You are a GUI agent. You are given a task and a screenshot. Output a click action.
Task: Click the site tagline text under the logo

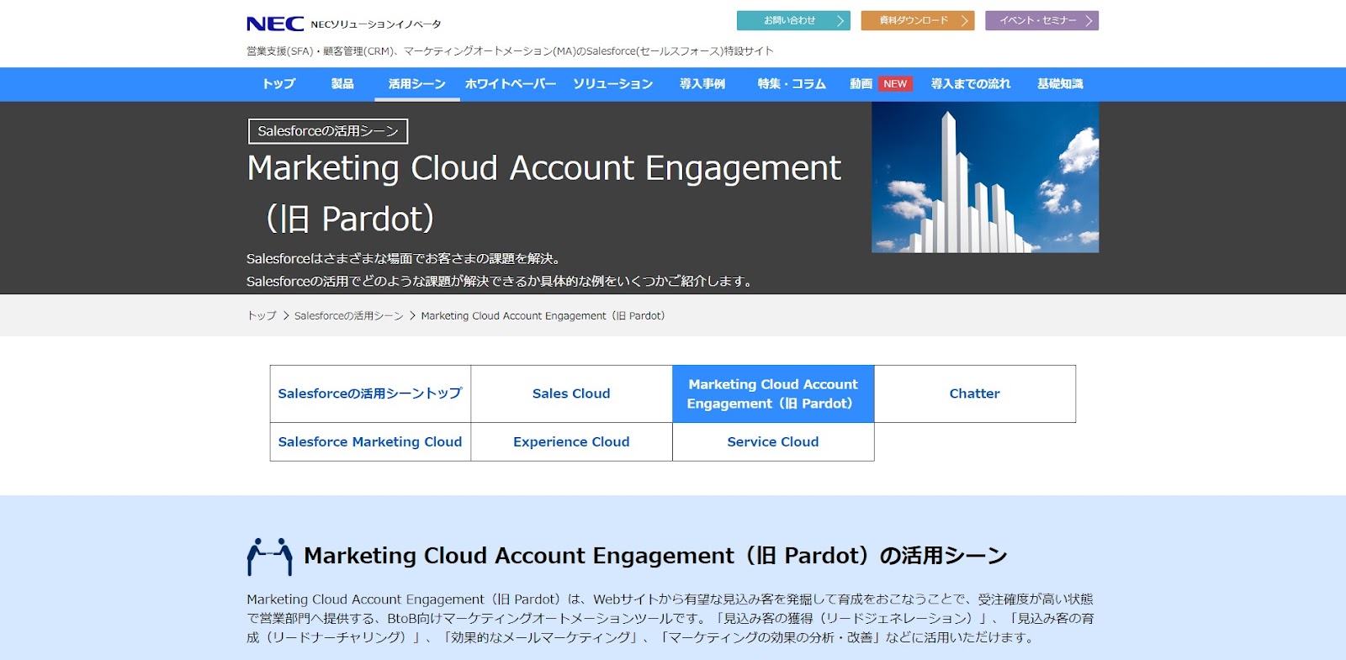click(x=510, y=51)
